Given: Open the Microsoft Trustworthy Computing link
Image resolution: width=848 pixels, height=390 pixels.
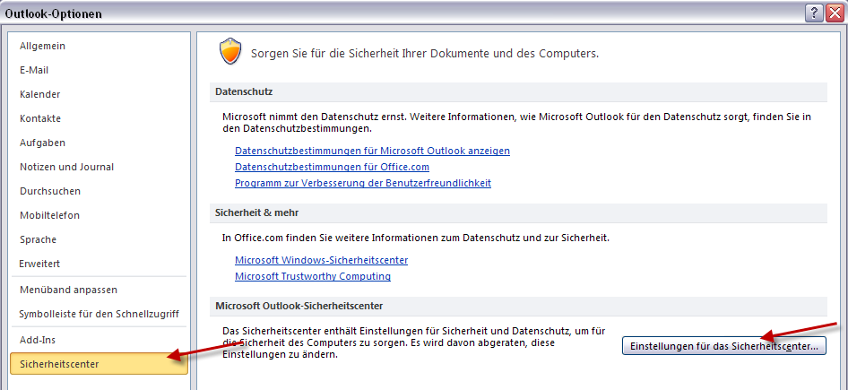Looking at the screenshot, I should (x=312, y=276).
